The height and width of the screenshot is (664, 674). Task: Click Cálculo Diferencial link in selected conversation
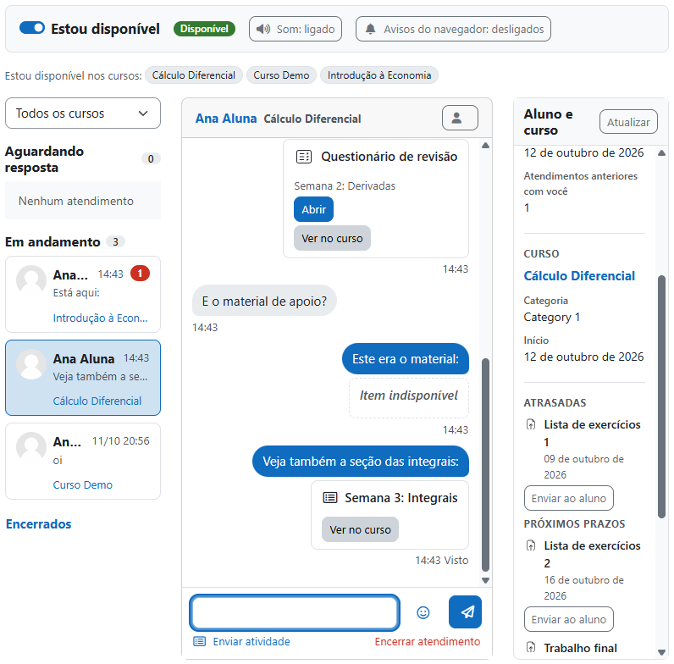click(x=97, y=401)
